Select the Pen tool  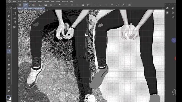[x=9, y=42]
